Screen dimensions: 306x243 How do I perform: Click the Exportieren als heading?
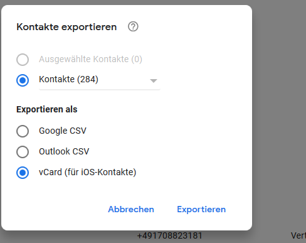click(x=47, y=109)
